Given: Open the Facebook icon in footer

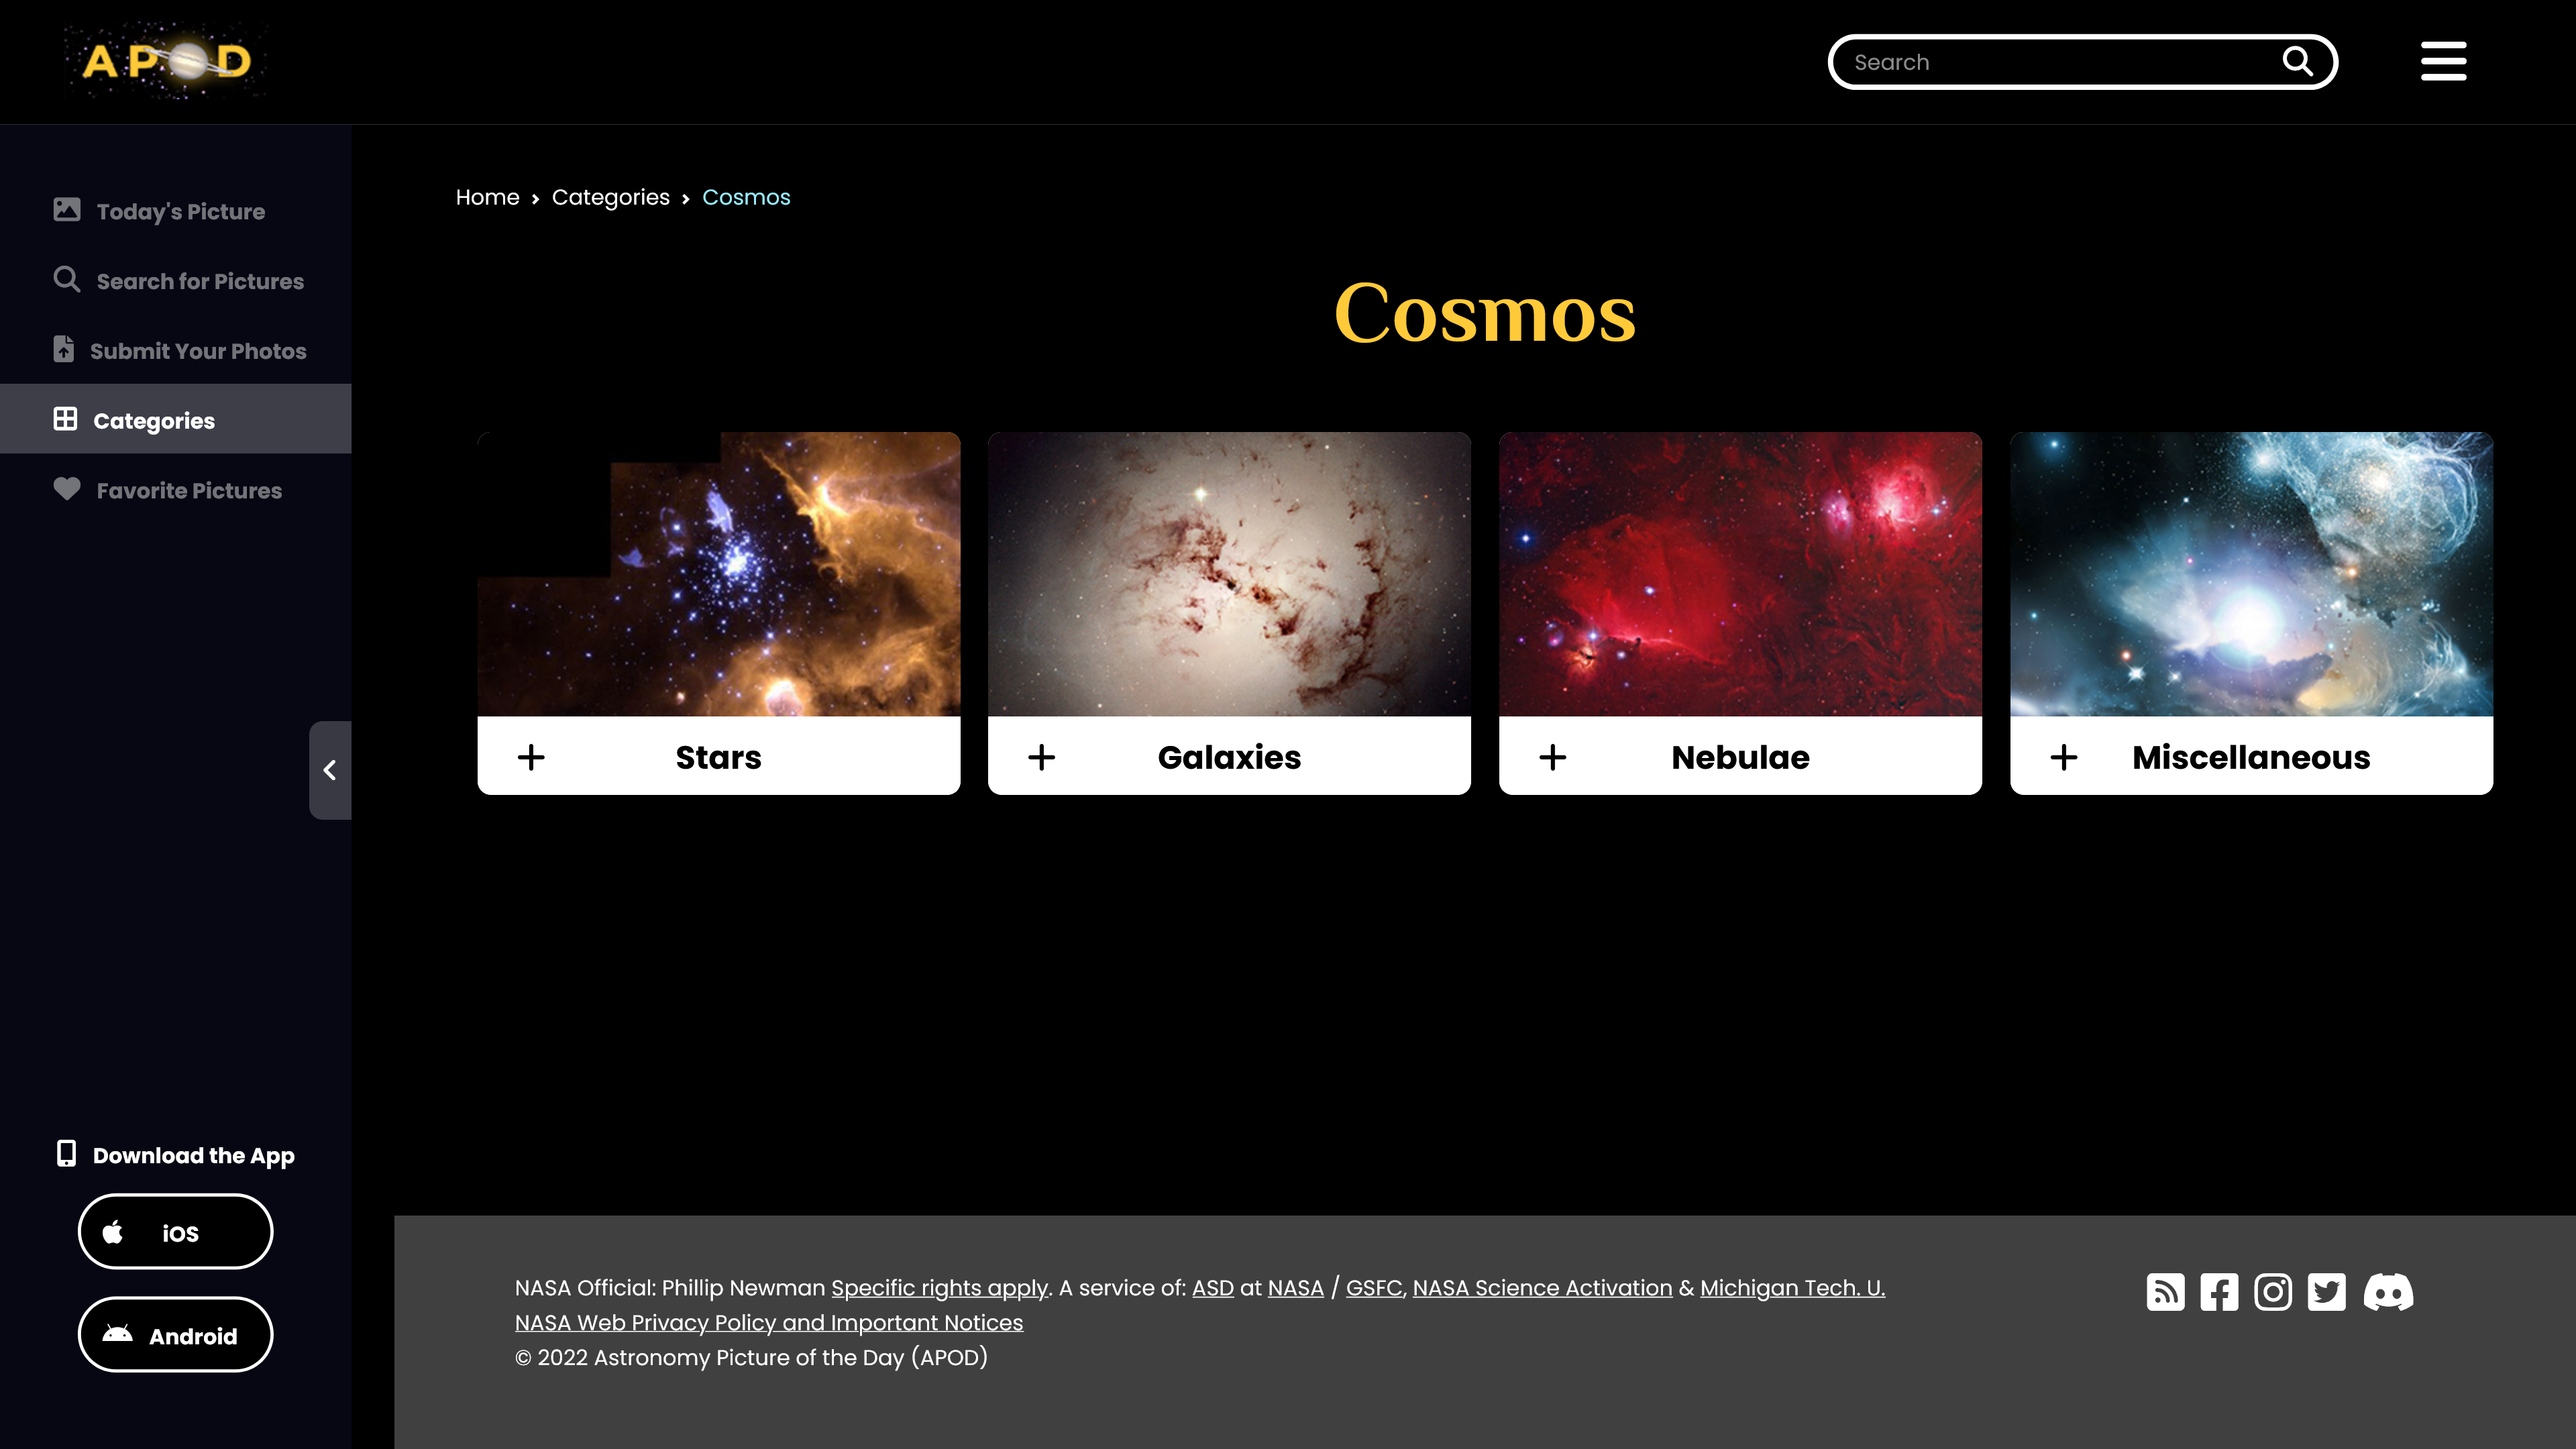Looking at the screenshot, I should point(2219,1292).
